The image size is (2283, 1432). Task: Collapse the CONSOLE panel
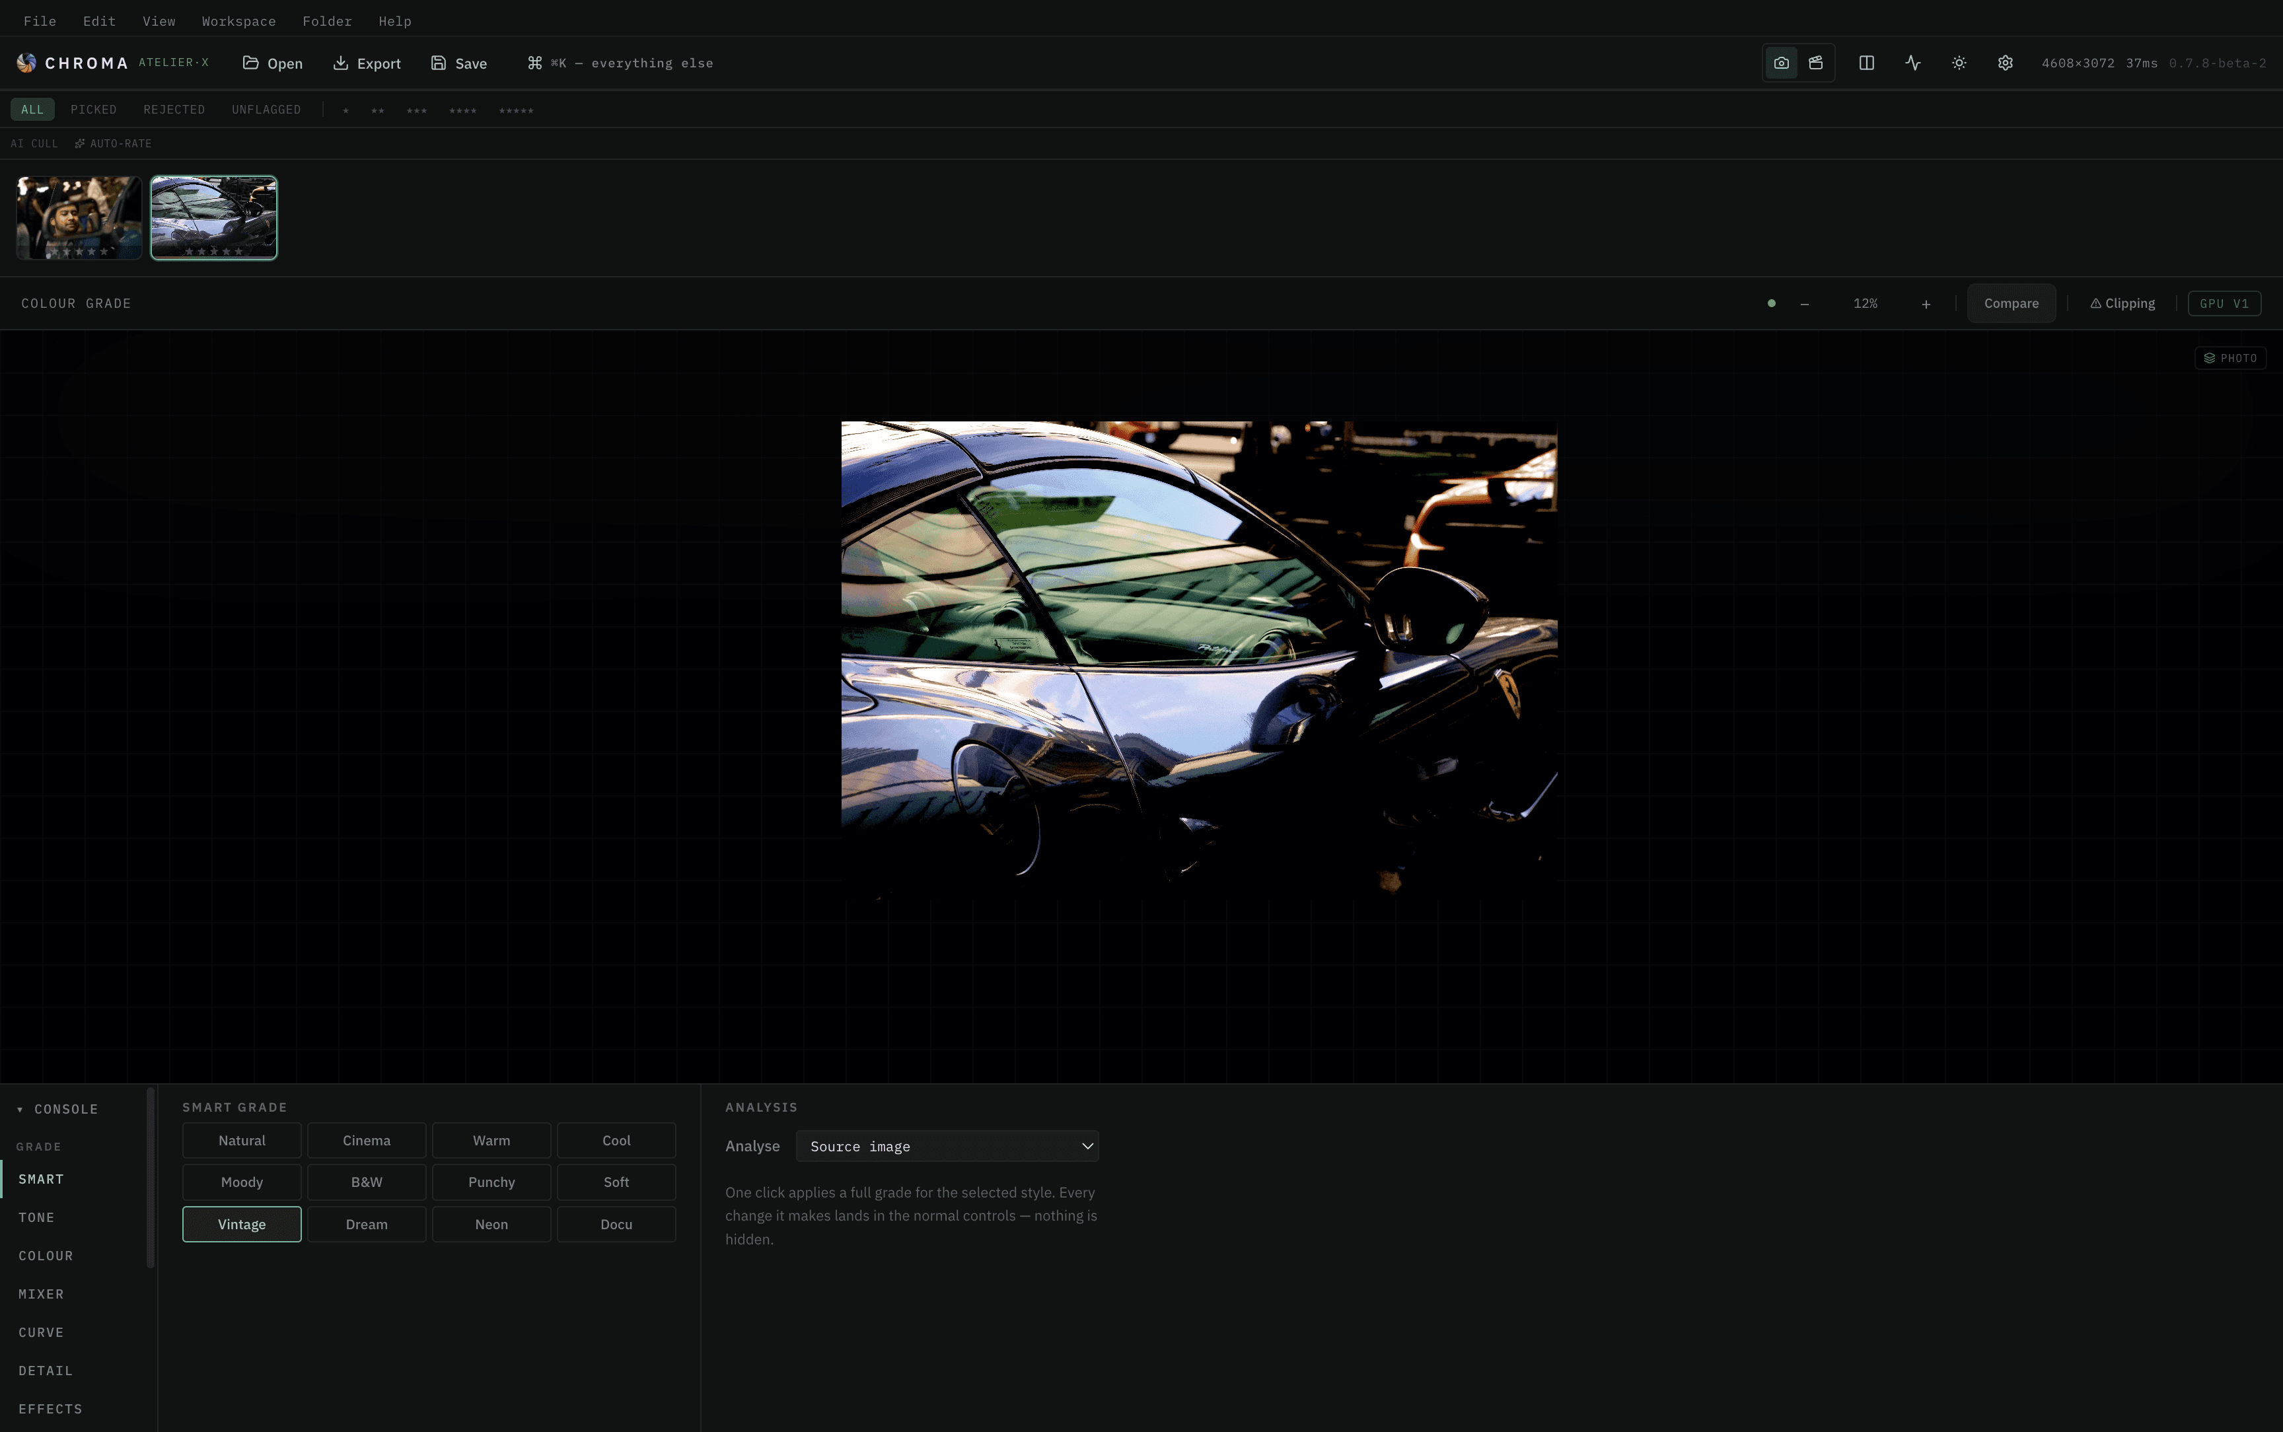pyautogui.click(x=57, y=1109)
